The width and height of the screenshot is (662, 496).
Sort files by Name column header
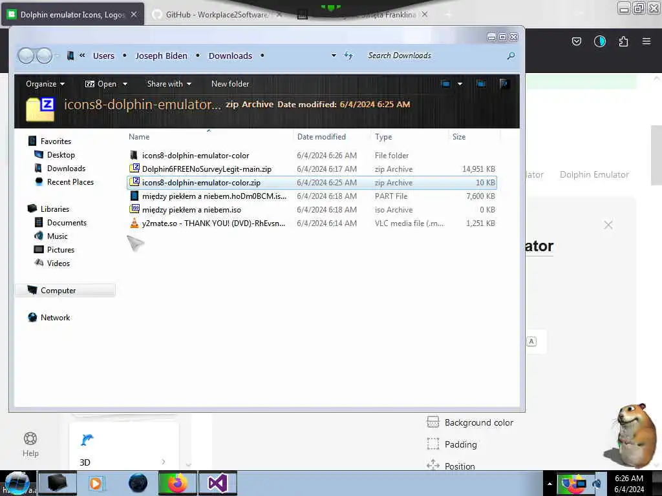coord(209,137)
